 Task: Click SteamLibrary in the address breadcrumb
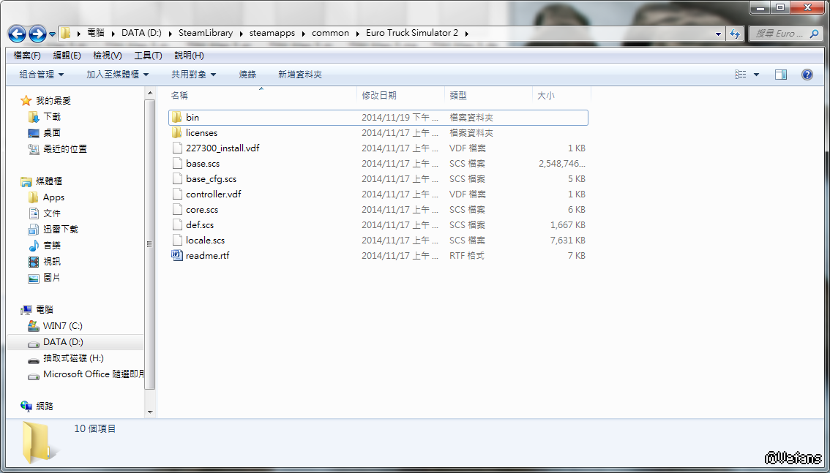pos(206,33)
